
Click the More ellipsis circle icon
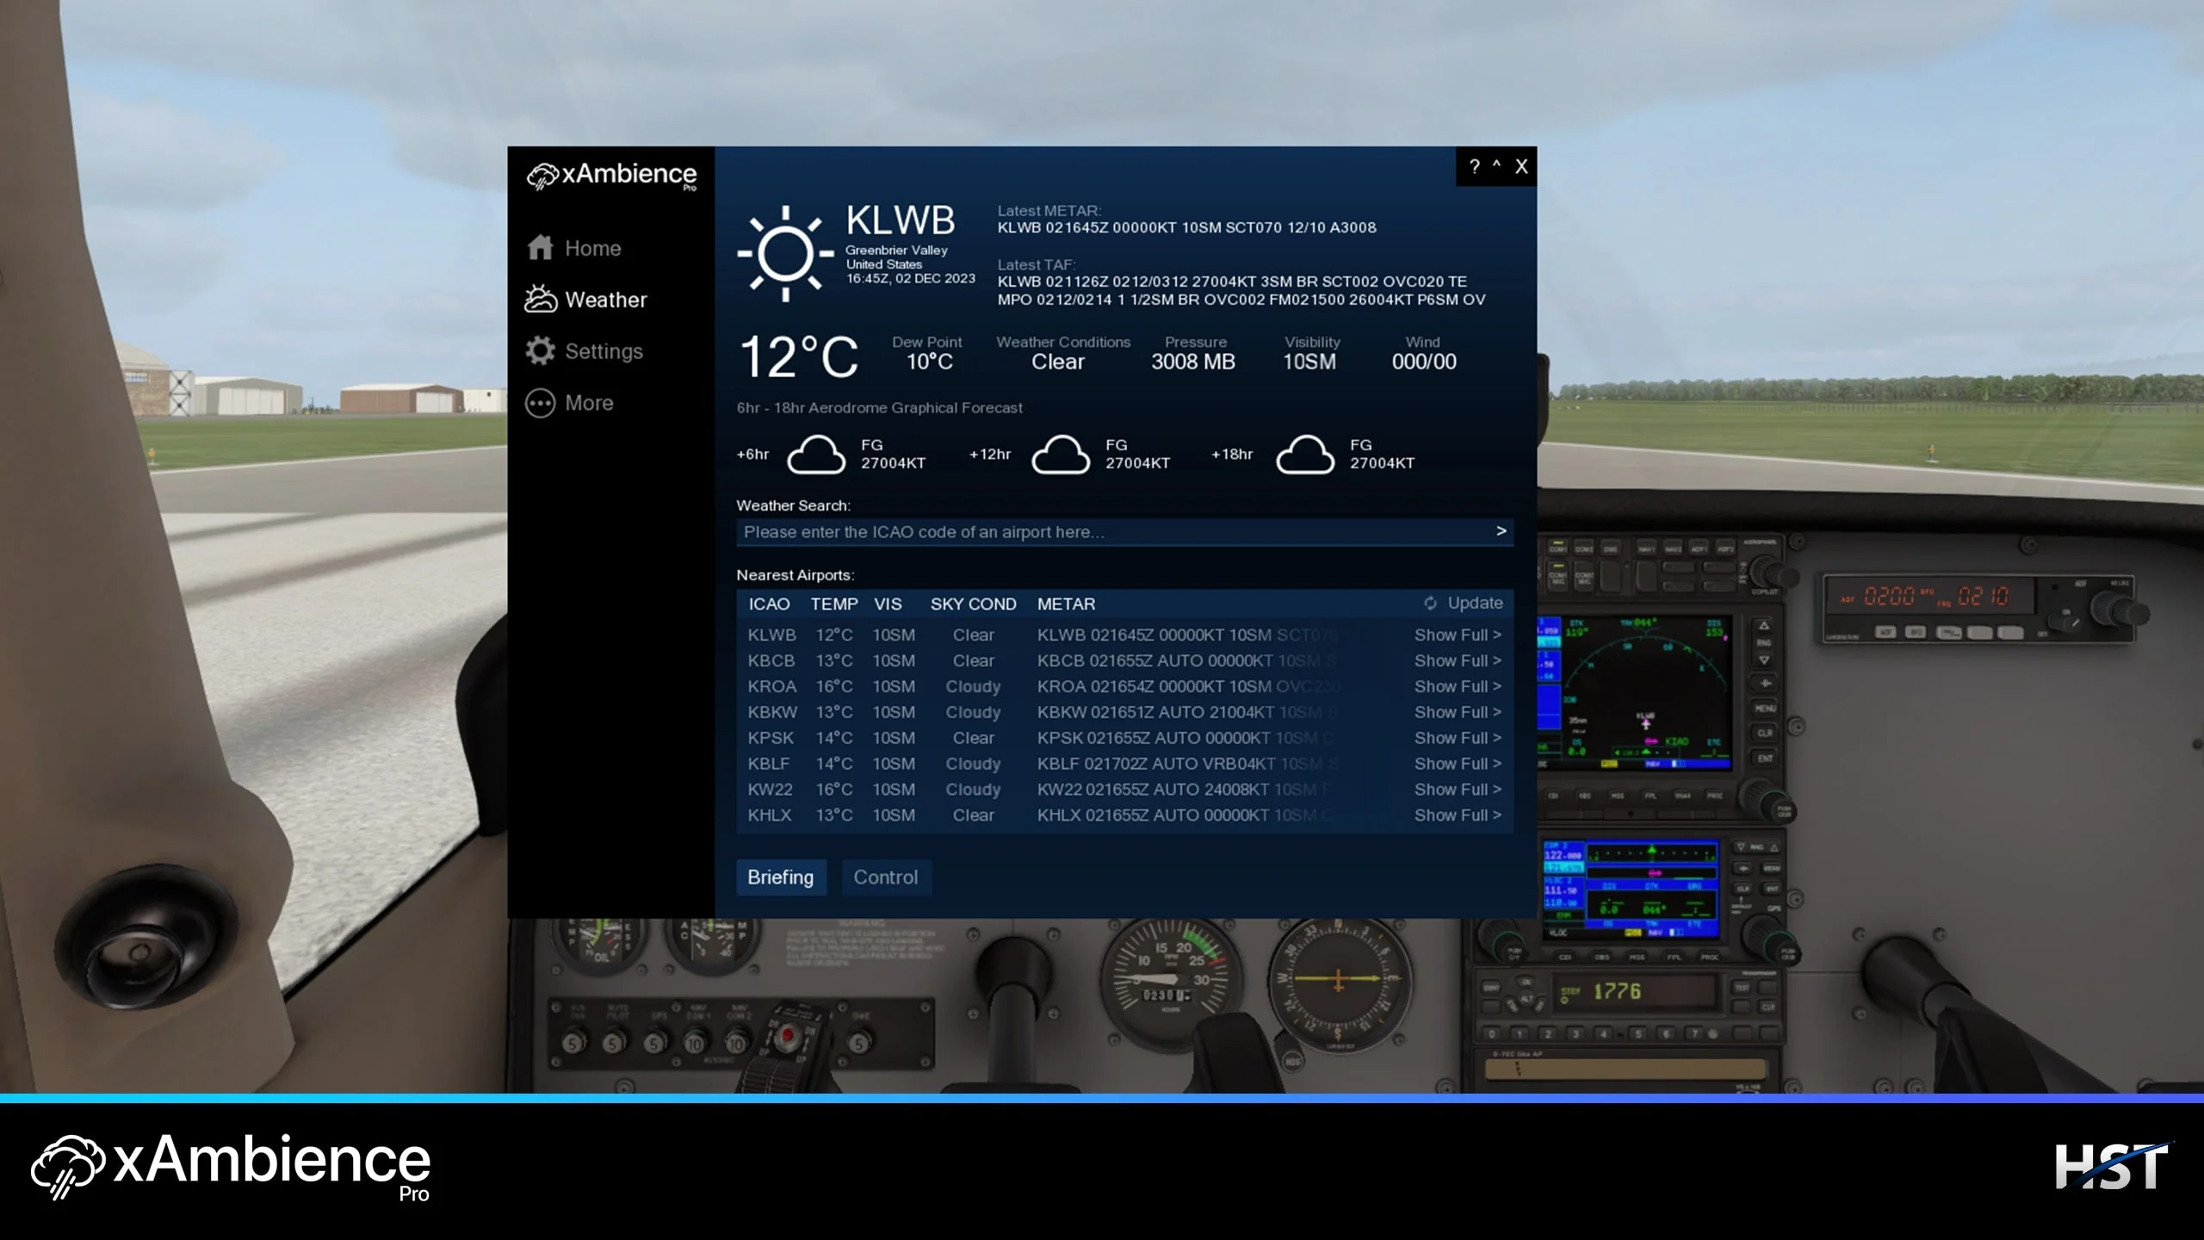tap(541, 403)
